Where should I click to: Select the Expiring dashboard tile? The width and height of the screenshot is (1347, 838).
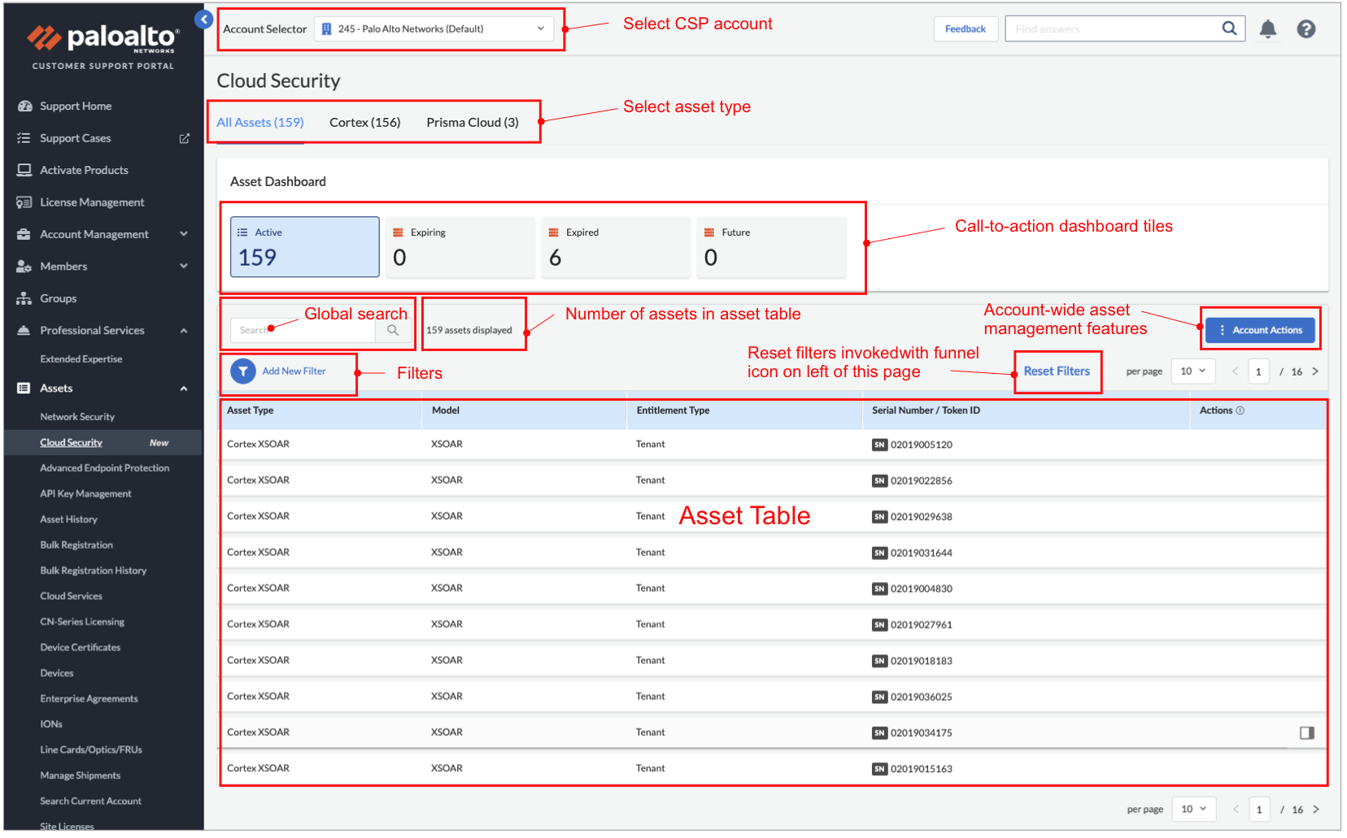tap(460, 247)
